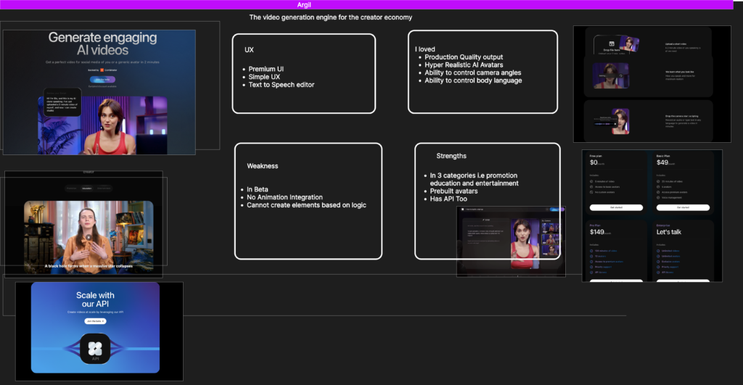This screenshot has height=385, width=743.
Task: Click the button under Scale with our API
Action: [x=95, y=320]
